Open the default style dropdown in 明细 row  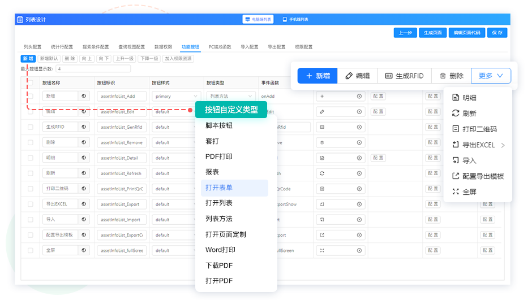coord(173,158)
